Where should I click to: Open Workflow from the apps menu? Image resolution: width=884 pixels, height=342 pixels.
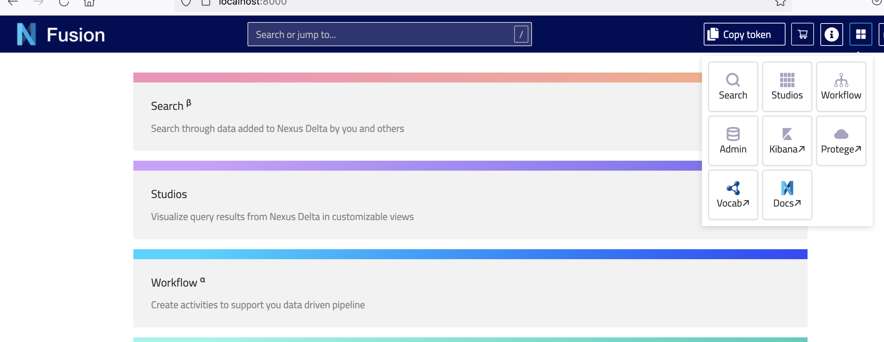click(x=841, y=87)
